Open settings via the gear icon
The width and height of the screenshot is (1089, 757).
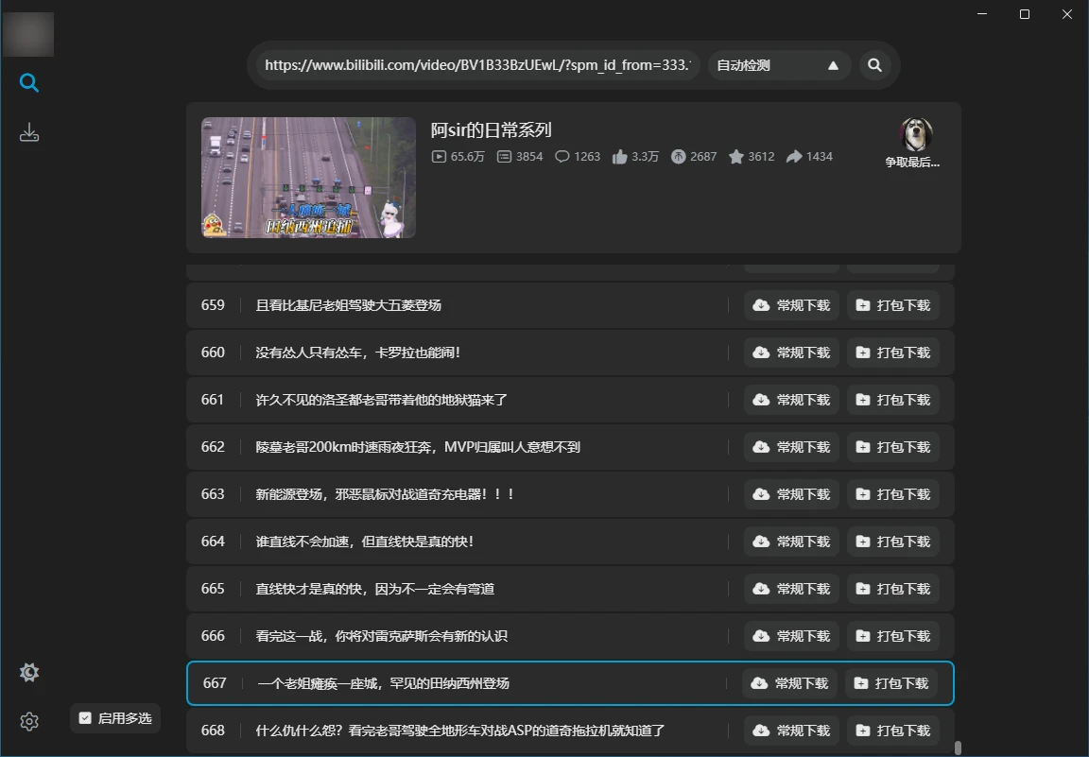point(29,722)
